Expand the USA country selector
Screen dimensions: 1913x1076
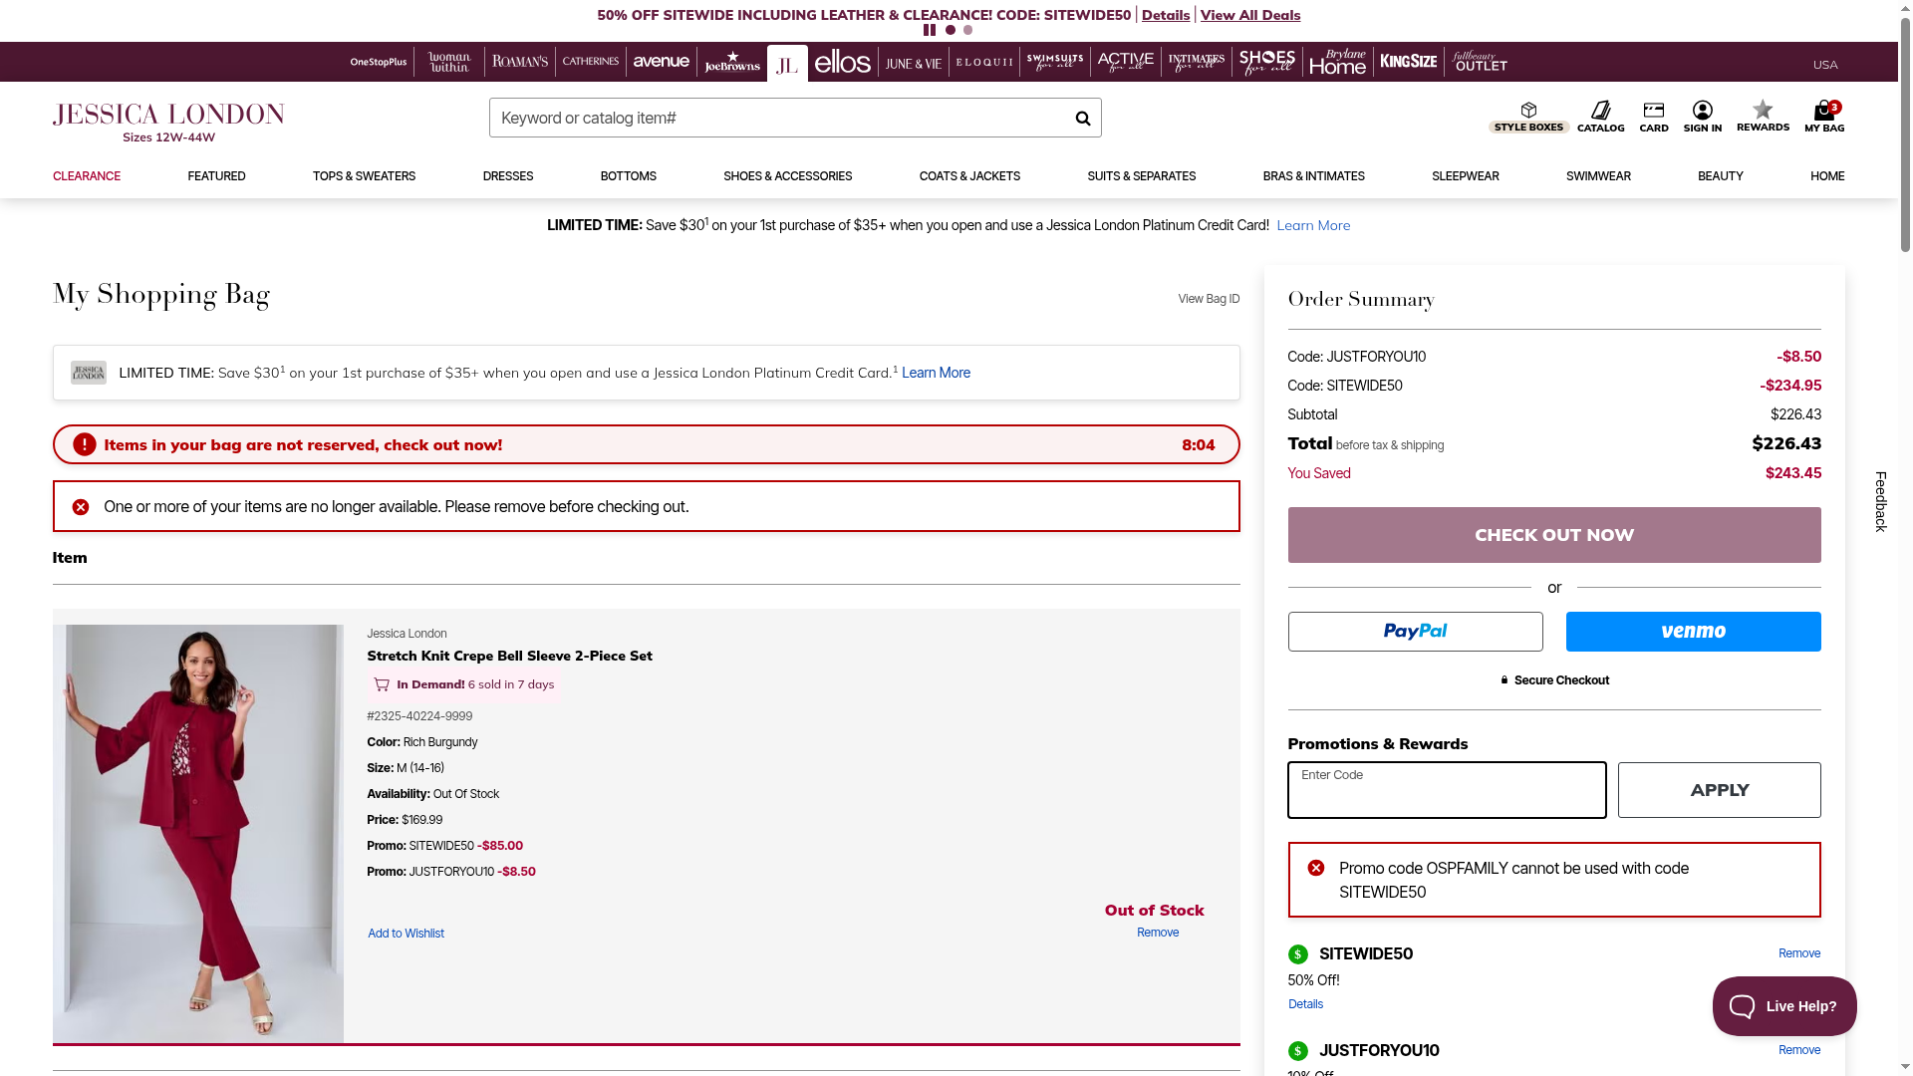point(1824,65)
